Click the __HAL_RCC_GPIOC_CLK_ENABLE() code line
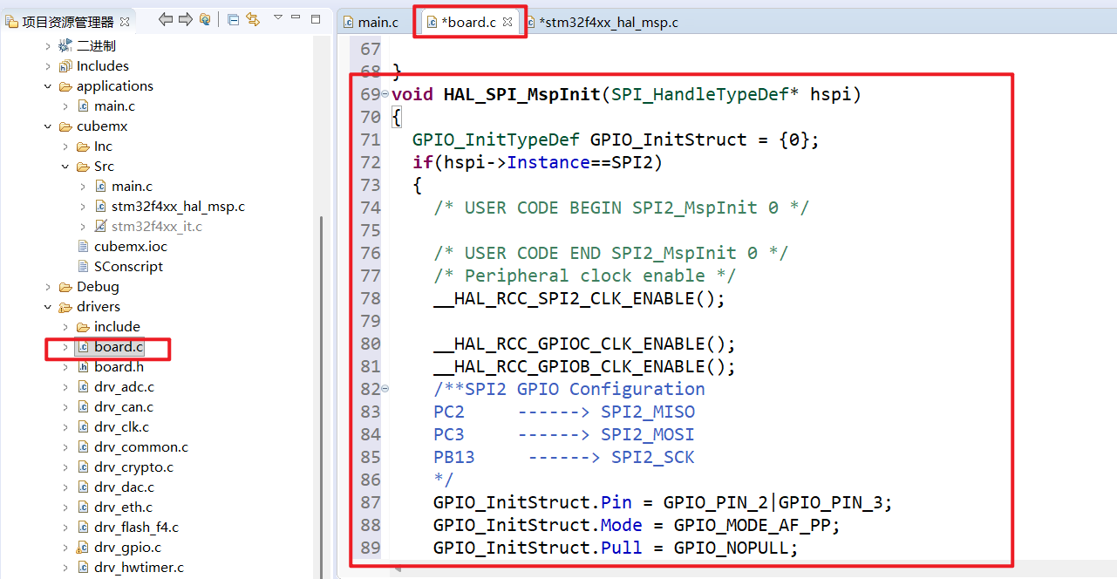The height and width of the screenshot is (579, 1117). (x=584, y=344)
